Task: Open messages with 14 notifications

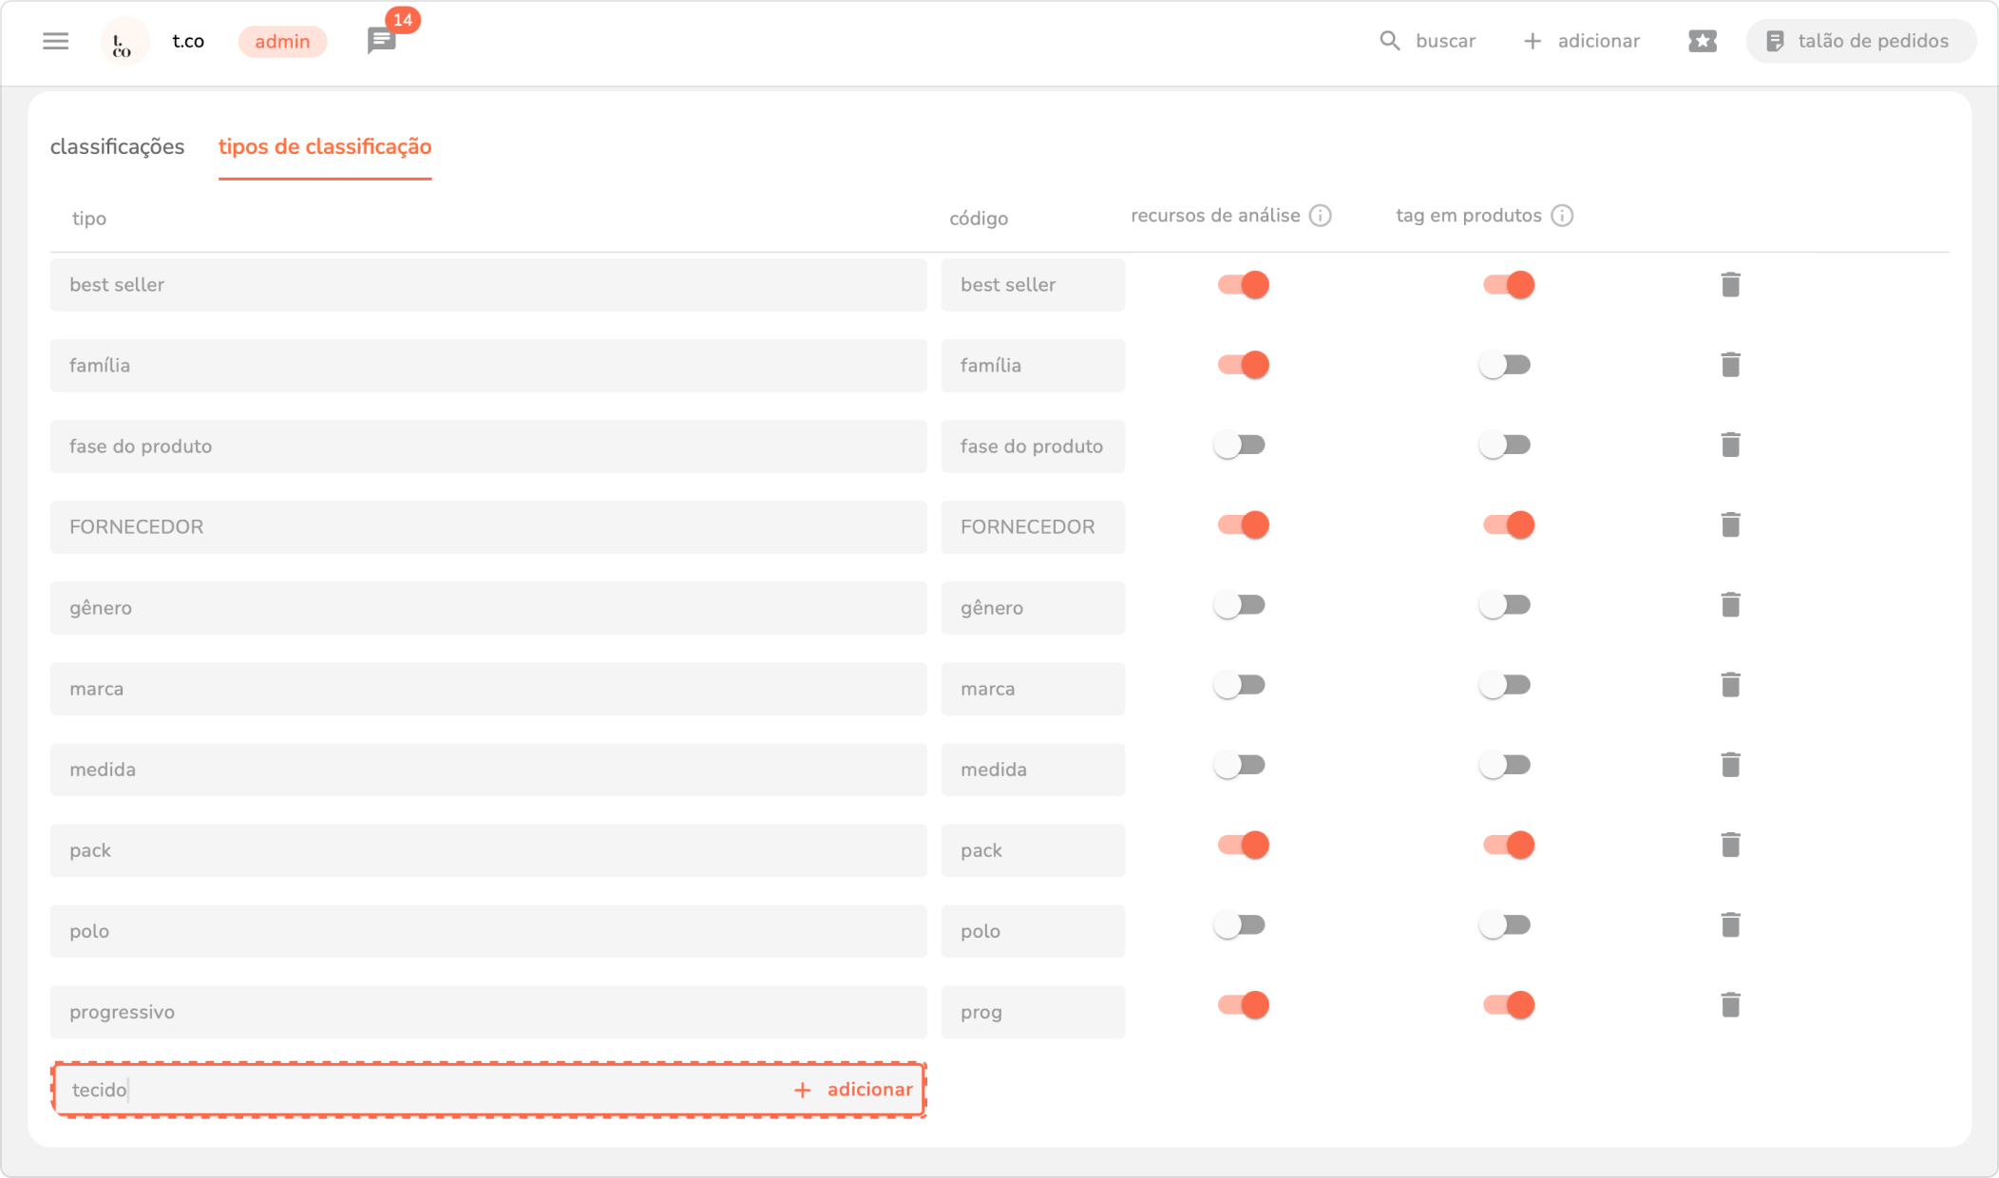Action: 382,41
